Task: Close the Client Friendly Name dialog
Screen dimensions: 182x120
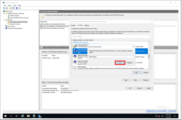Action: 134,47
